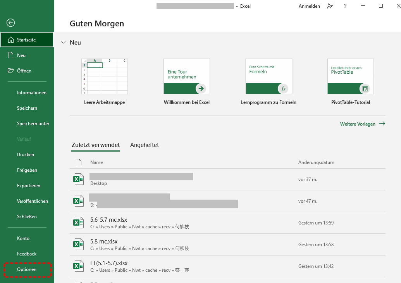The image size is (401, 283).
Task: Open recent file 5.6-5.7 mc.xlsx
Action: (109, 220)
